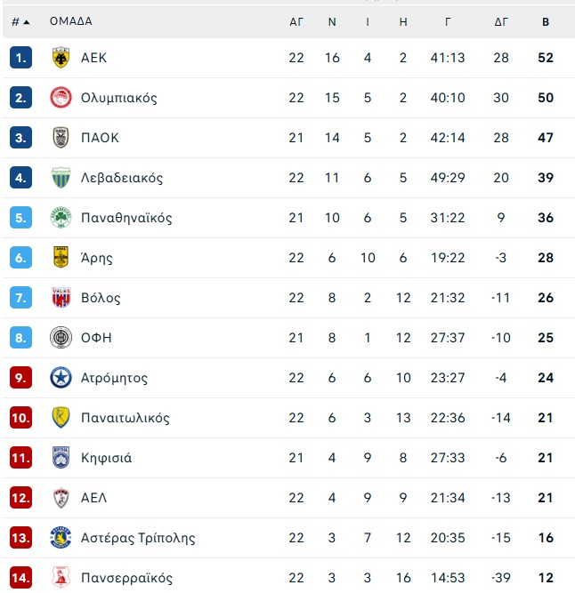Click the ΟΜΑΔΑ column header
The width and height of the screenshot is (575, 593).
coord(71,21)
